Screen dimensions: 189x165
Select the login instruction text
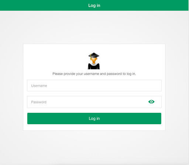(x=94, y=74)
